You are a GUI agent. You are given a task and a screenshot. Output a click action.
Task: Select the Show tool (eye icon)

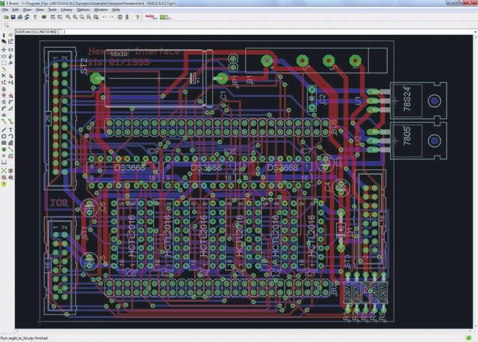[11, 35]
